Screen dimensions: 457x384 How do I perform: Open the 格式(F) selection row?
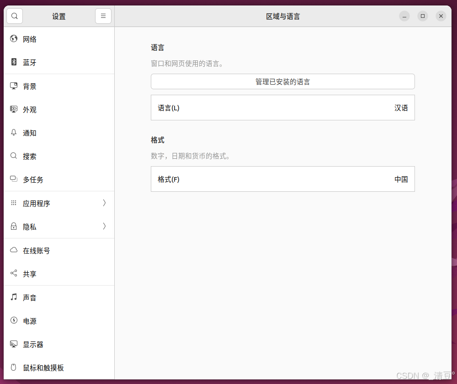pyautogui.click(x=283, y=179)
